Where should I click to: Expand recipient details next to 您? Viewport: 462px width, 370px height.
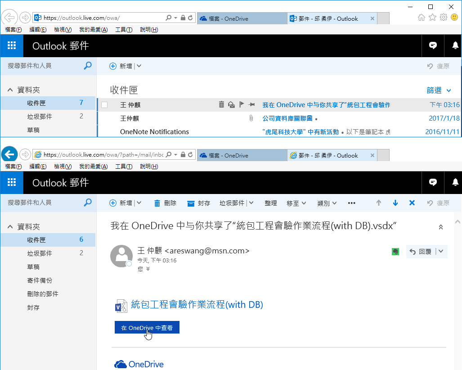tap(148, 269)
